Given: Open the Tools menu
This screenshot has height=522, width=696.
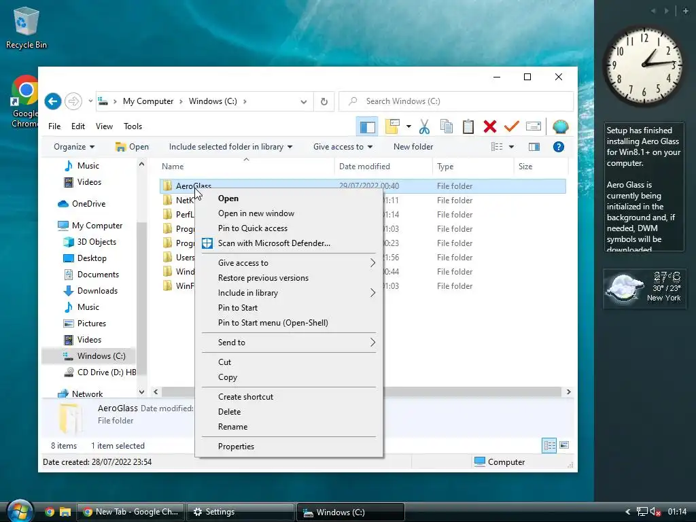Looking at the screenshot, I should coord(133,126).
